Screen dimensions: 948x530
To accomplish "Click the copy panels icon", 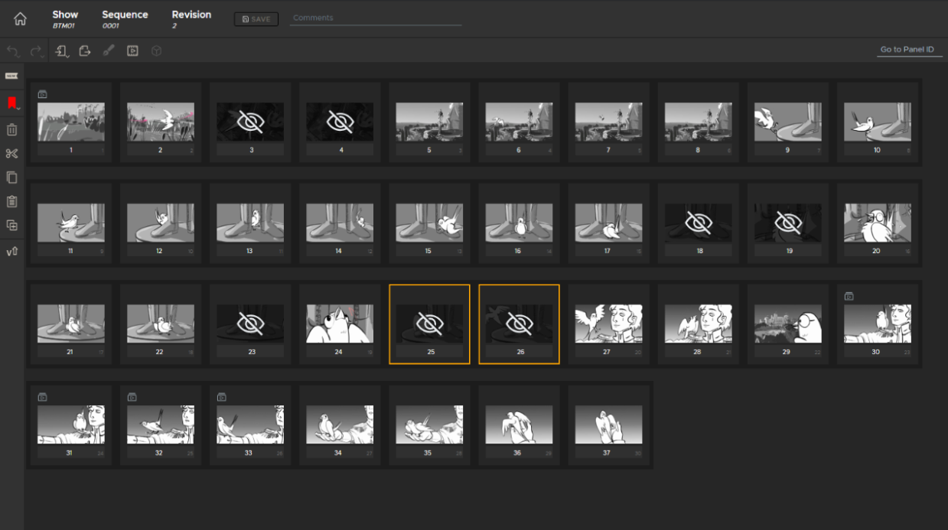I will pyautogui.click(x=11, y=177).
